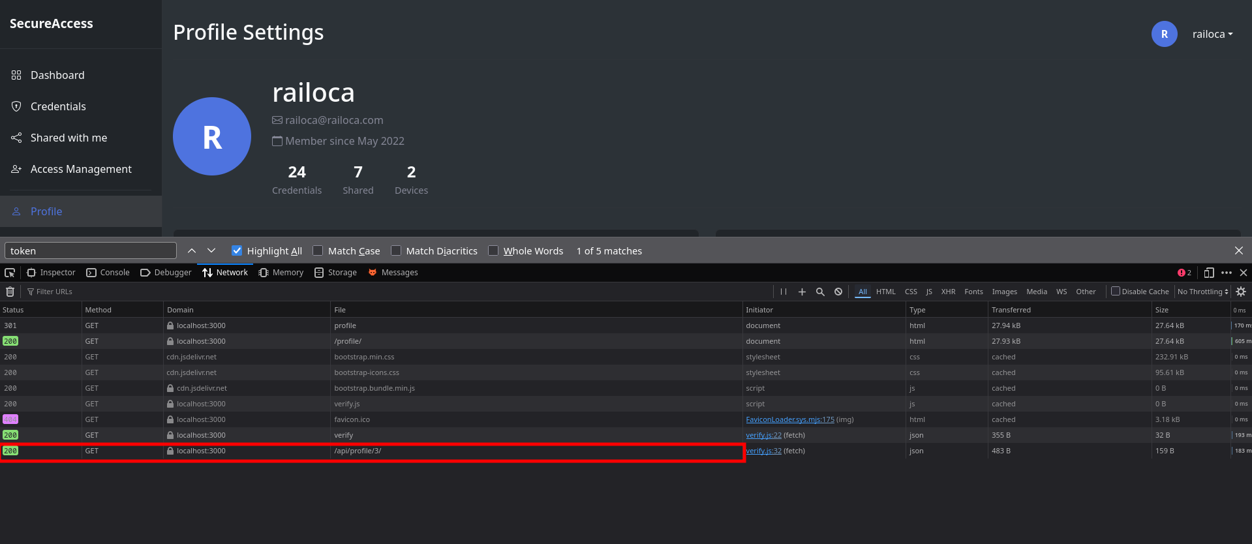Toggle responsive design mode icon

click(x=1209, y=273)
